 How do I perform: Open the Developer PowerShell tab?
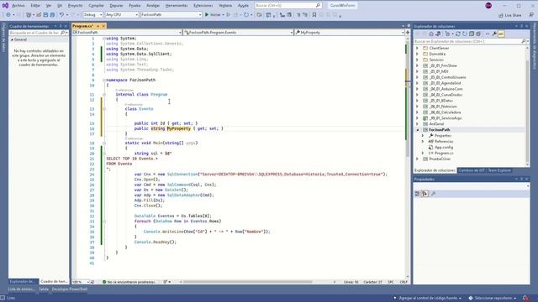click(x=70, y=289)
